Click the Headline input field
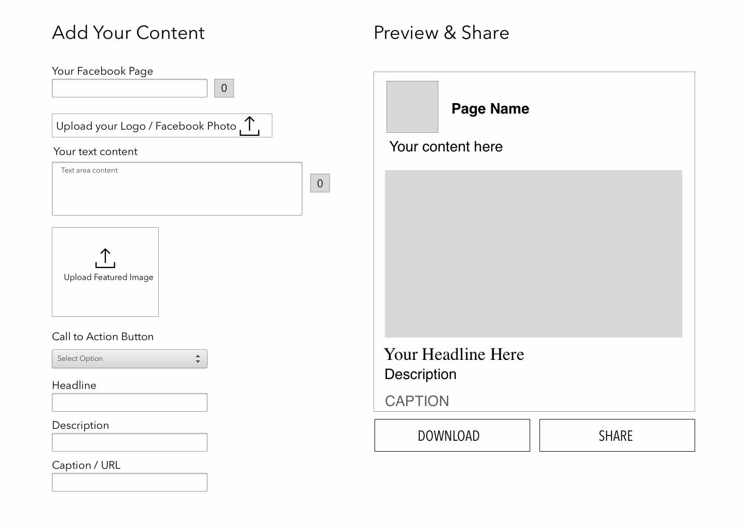Viewport: 747px width, 531px height. click(x=130, y=402)
